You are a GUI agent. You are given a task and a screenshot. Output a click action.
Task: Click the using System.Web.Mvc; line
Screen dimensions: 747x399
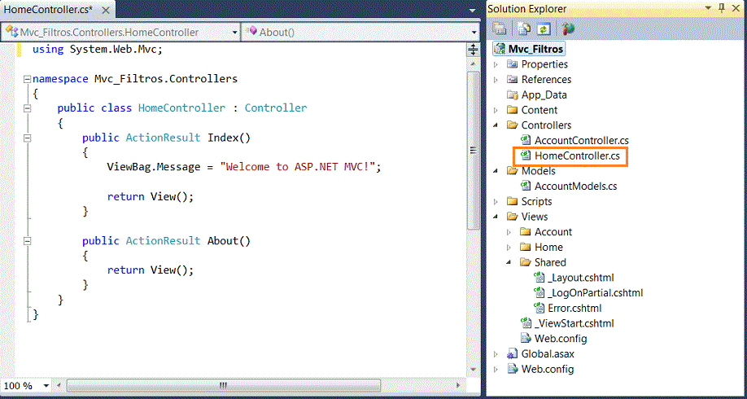point(98,49)
